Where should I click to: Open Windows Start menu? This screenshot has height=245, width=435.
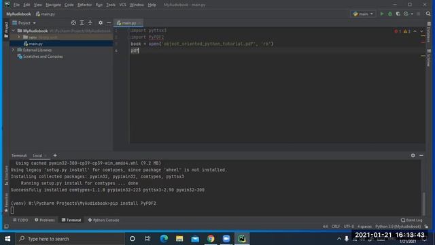click(x=7, y=239)
